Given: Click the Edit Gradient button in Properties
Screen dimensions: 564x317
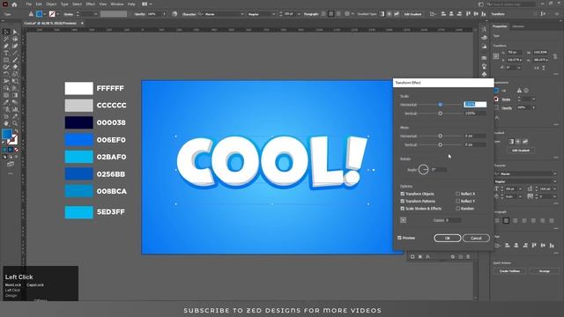Looking at the screenshot, I should pos(521,151).
